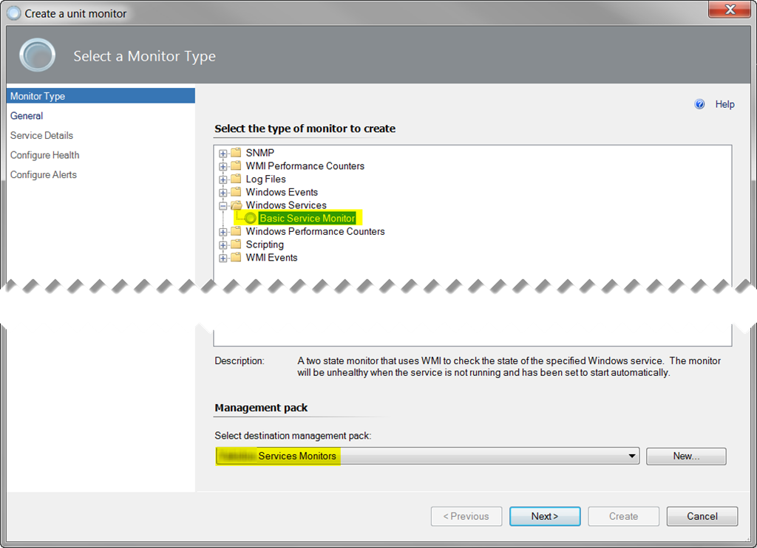Expand the SNMP tree node

coord(224,152)
